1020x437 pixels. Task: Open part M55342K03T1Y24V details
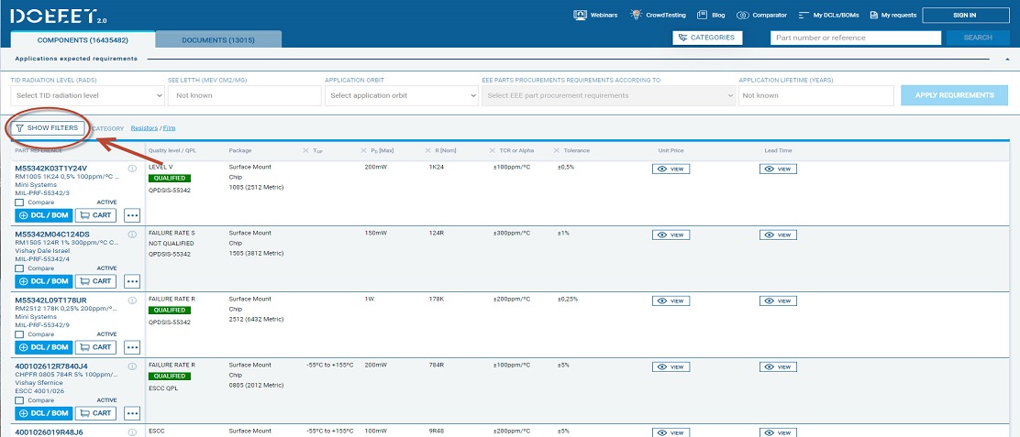click(x=50, y=169)
